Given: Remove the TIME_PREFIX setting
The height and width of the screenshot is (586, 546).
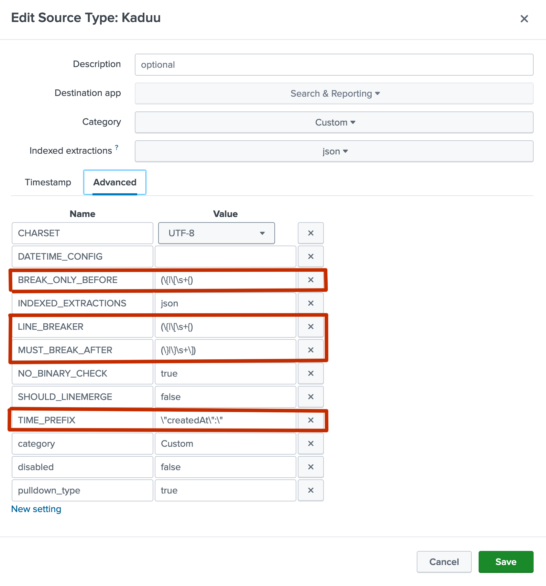Looking at the screenshot, I should (x=311, y=420).
